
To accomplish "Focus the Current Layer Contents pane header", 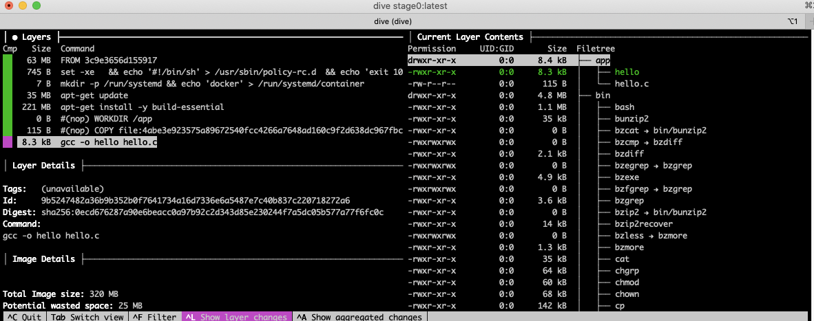I will click(470, 37).
